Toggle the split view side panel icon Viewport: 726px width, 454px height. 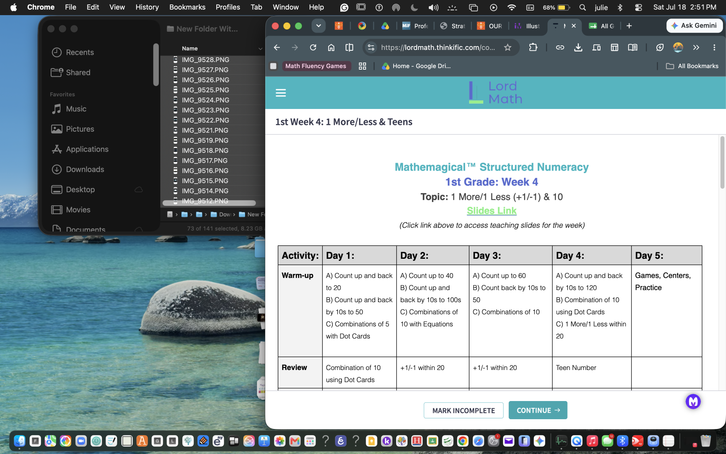point(349,47)
